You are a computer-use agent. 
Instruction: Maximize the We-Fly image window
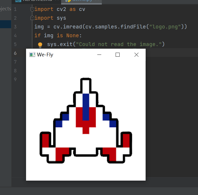pyautogui.click(x=118, y=55)
